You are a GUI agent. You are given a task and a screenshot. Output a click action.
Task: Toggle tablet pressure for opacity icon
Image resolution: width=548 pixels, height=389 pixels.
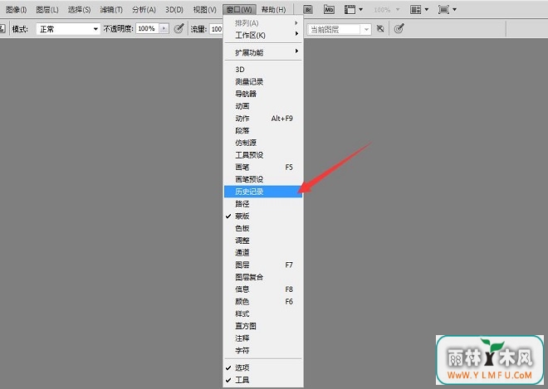coord(179,29)
